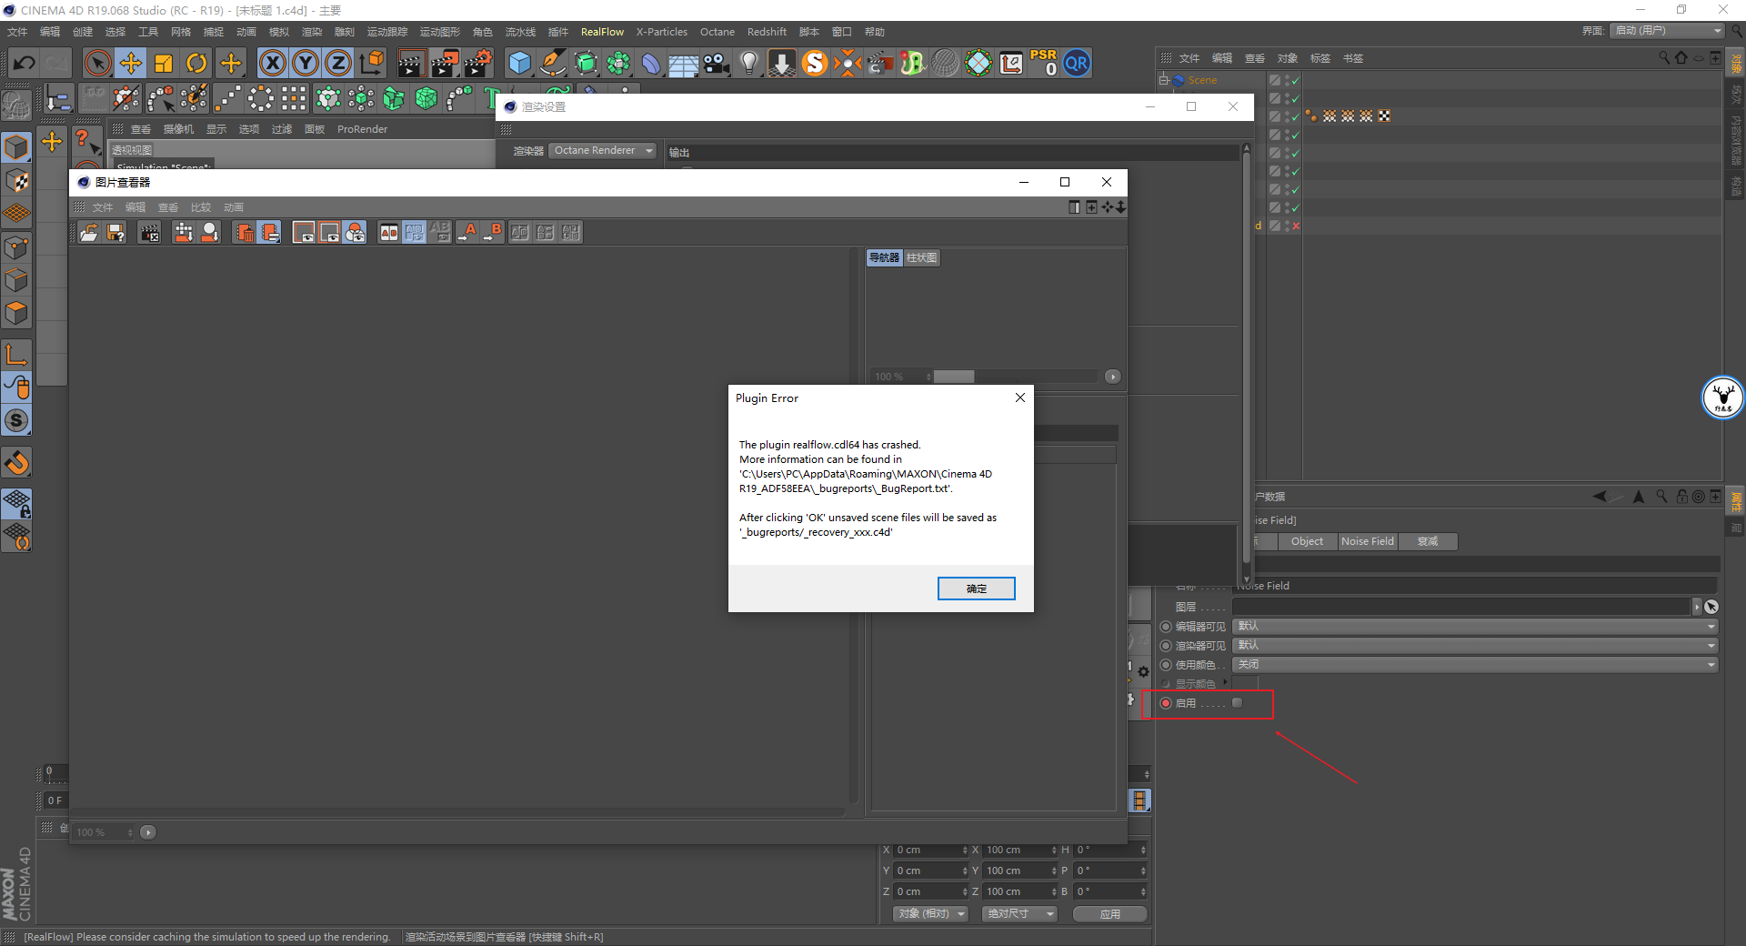Open the spline Pen tool

(553, 63)
